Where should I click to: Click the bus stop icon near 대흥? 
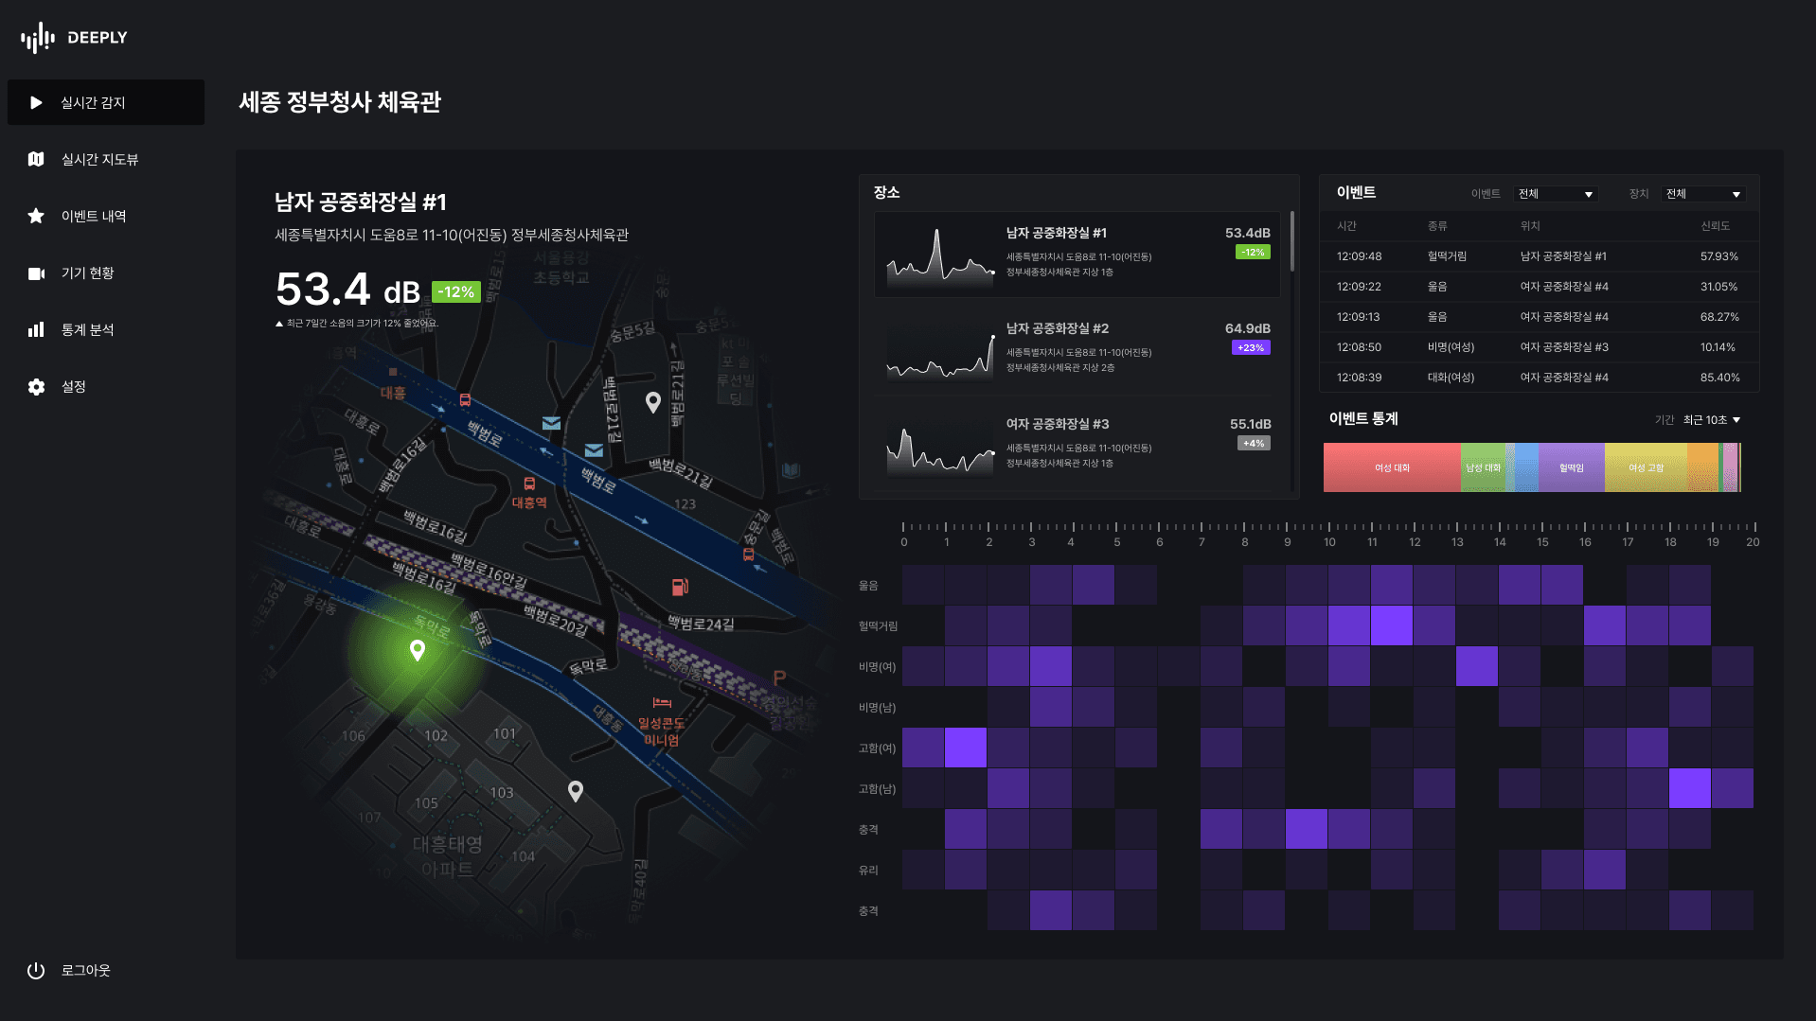point(465,400)
